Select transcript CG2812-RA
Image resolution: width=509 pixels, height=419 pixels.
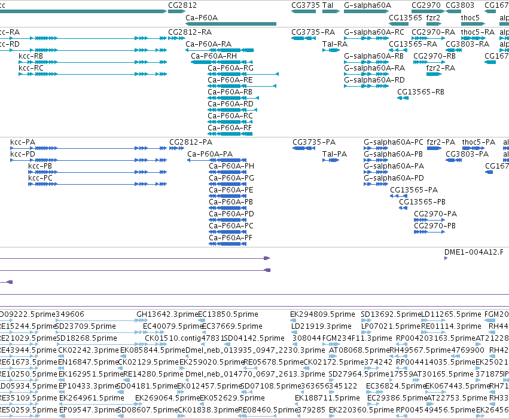(190, 32)
